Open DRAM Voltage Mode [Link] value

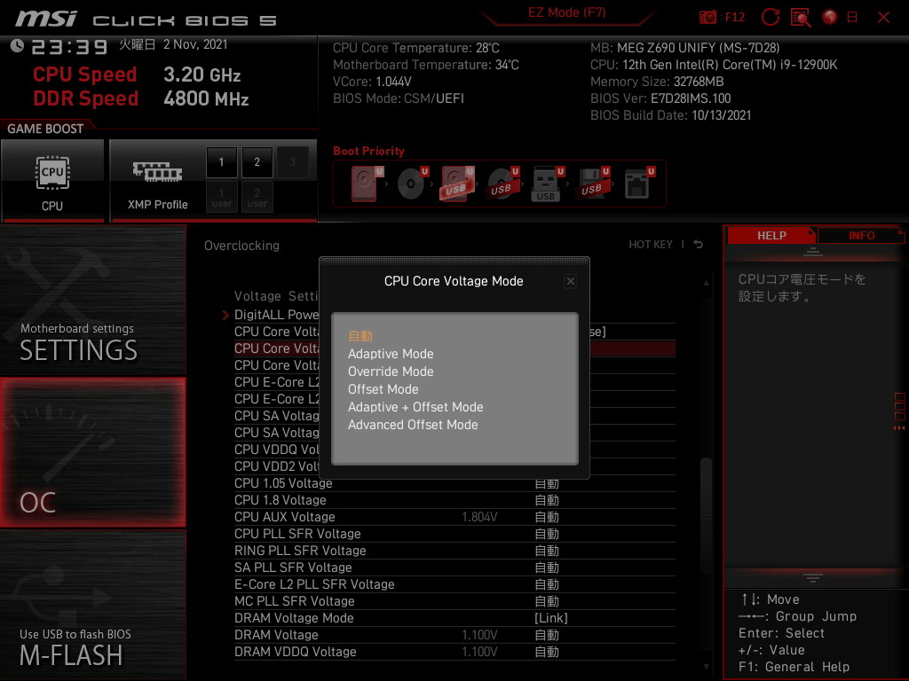(550, 618)
